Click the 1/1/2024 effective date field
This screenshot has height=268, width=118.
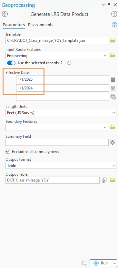tap(63, 88)
